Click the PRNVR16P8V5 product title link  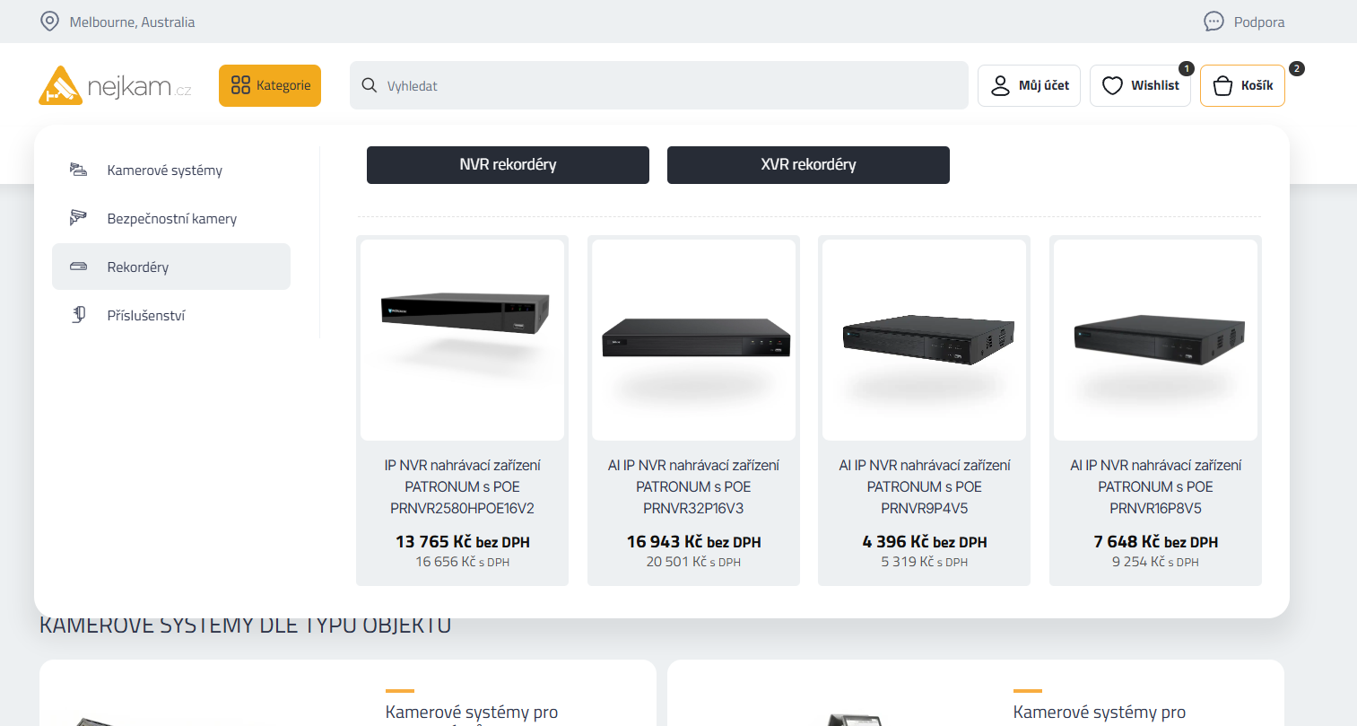coord(1155,486)
